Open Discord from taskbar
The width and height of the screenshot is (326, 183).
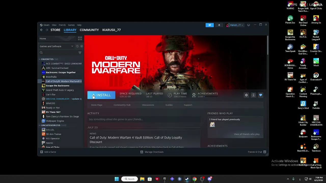210,179
